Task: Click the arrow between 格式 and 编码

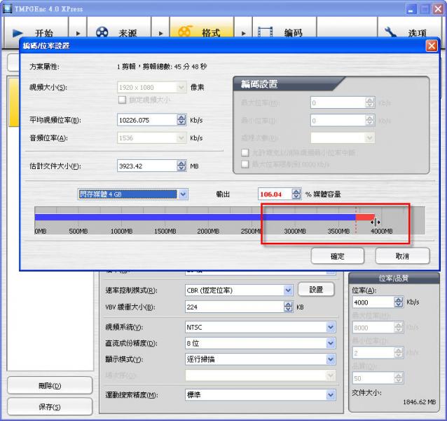Action: pos(244,33)
